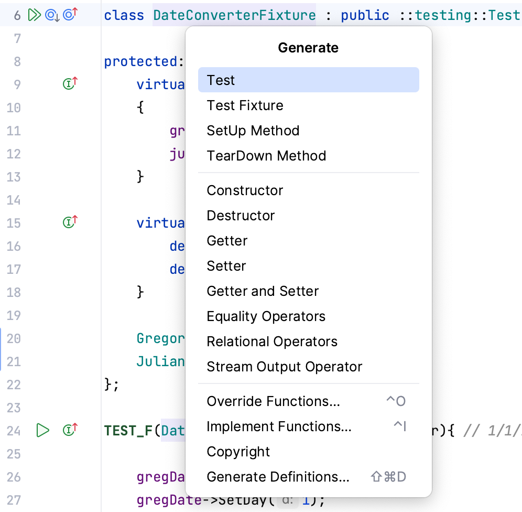Screen dimensions: 522x512
Task: Open the navigate-to-subclass gutter icon on line 6
Action: click(x=51, y=15)
